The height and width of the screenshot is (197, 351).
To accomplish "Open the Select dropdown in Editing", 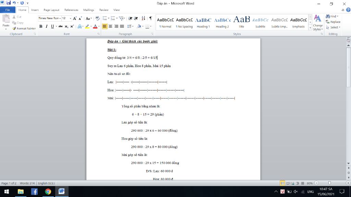I will pyautogui.click(x=333, y=27).
